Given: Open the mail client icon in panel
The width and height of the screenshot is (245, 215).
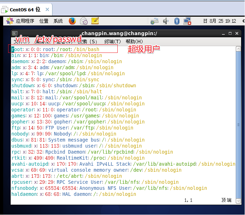Looking at the screenshot, I should [84, 21].
